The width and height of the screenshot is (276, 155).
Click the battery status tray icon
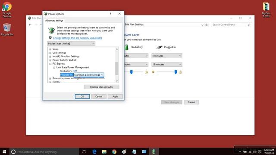(245, 152)
